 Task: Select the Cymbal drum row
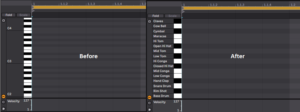(x=163, y=31)
